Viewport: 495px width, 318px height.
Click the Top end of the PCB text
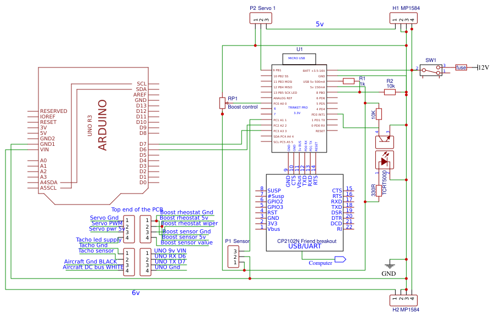click(x=137, y=209)
